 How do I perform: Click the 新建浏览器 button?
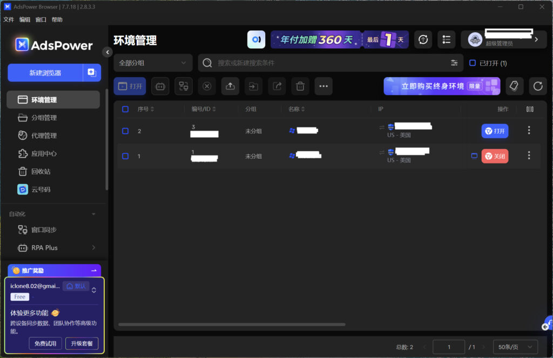(x=45, y=73)
